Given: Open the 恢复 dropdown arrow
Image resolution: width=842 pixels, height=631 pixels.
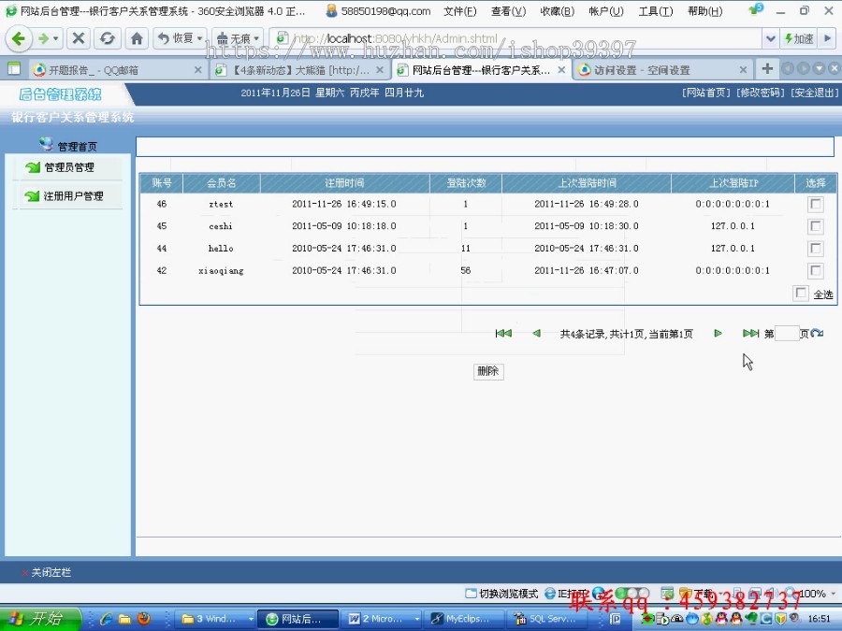Looking at the screenshot, I should [200, 38].
